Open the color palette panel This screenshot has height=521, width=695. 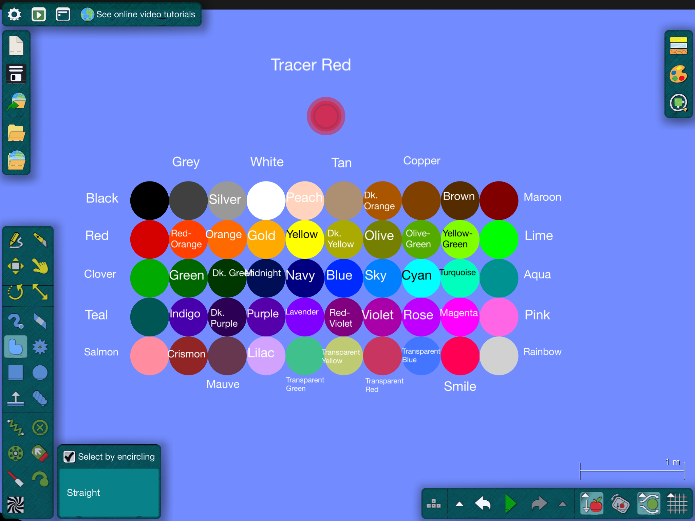(678, 74)
